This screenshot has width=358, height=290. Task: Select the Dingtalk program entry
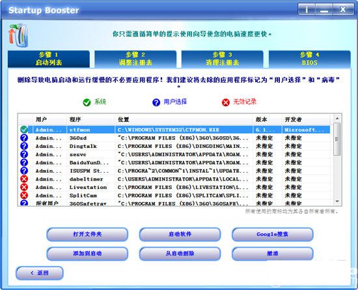coord(83,146)
